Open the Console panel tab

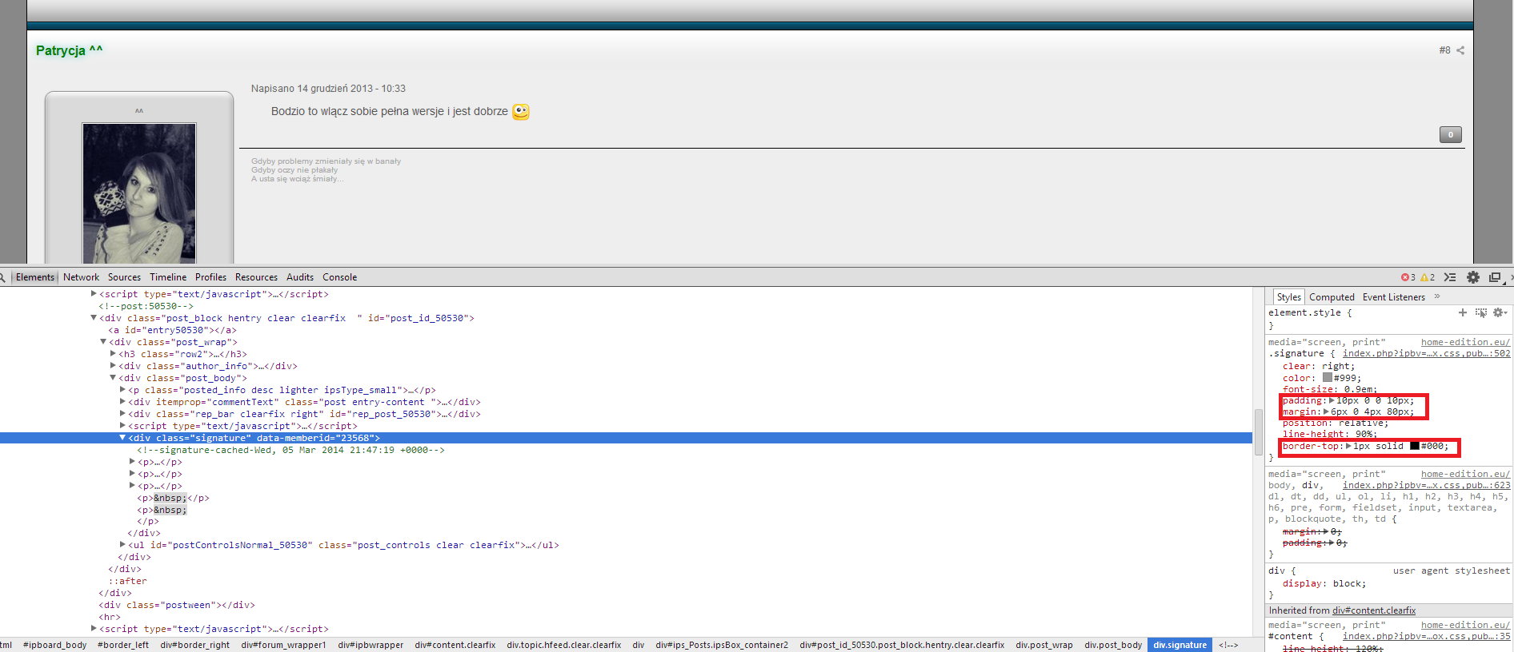click(x=339, y=277)
